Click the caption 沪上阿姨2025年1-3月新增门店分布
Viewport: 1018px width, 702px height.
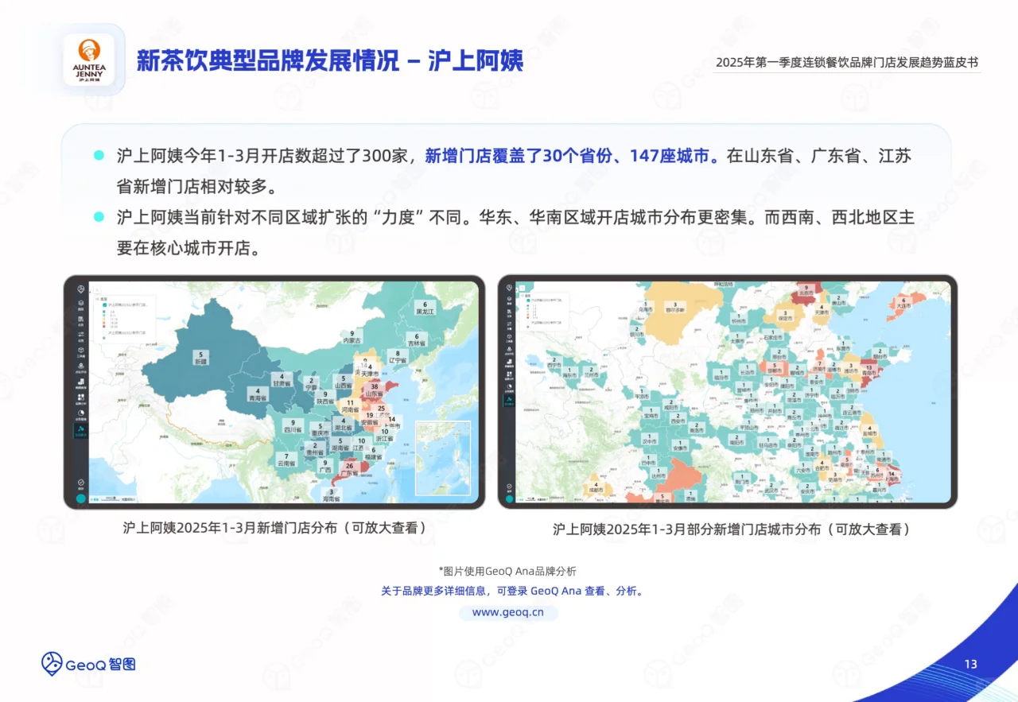(x=274, y=527)
